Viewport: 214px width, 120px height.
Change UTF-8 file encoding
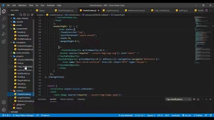[x=160, y=115]
